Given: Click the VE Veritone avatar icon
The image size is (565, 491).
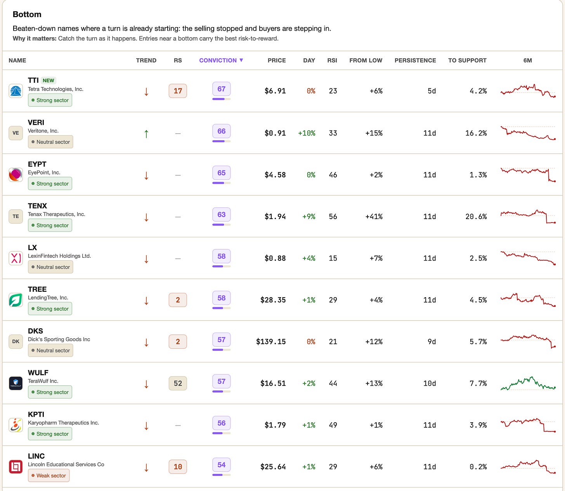Looking at the screenshot, I should pos(16,133).
